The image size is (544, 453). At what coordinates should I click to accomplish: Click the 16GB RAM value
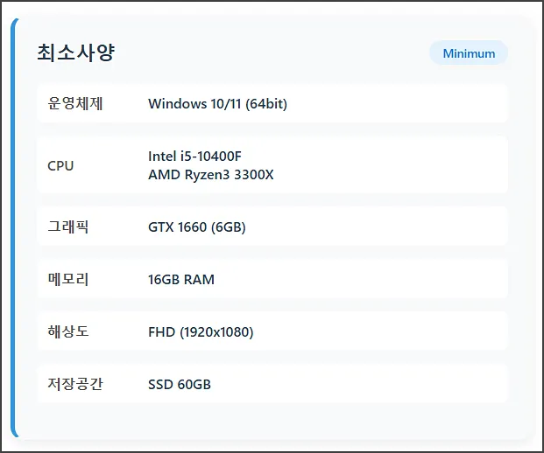pyautogui.click(x=181, y=280)
